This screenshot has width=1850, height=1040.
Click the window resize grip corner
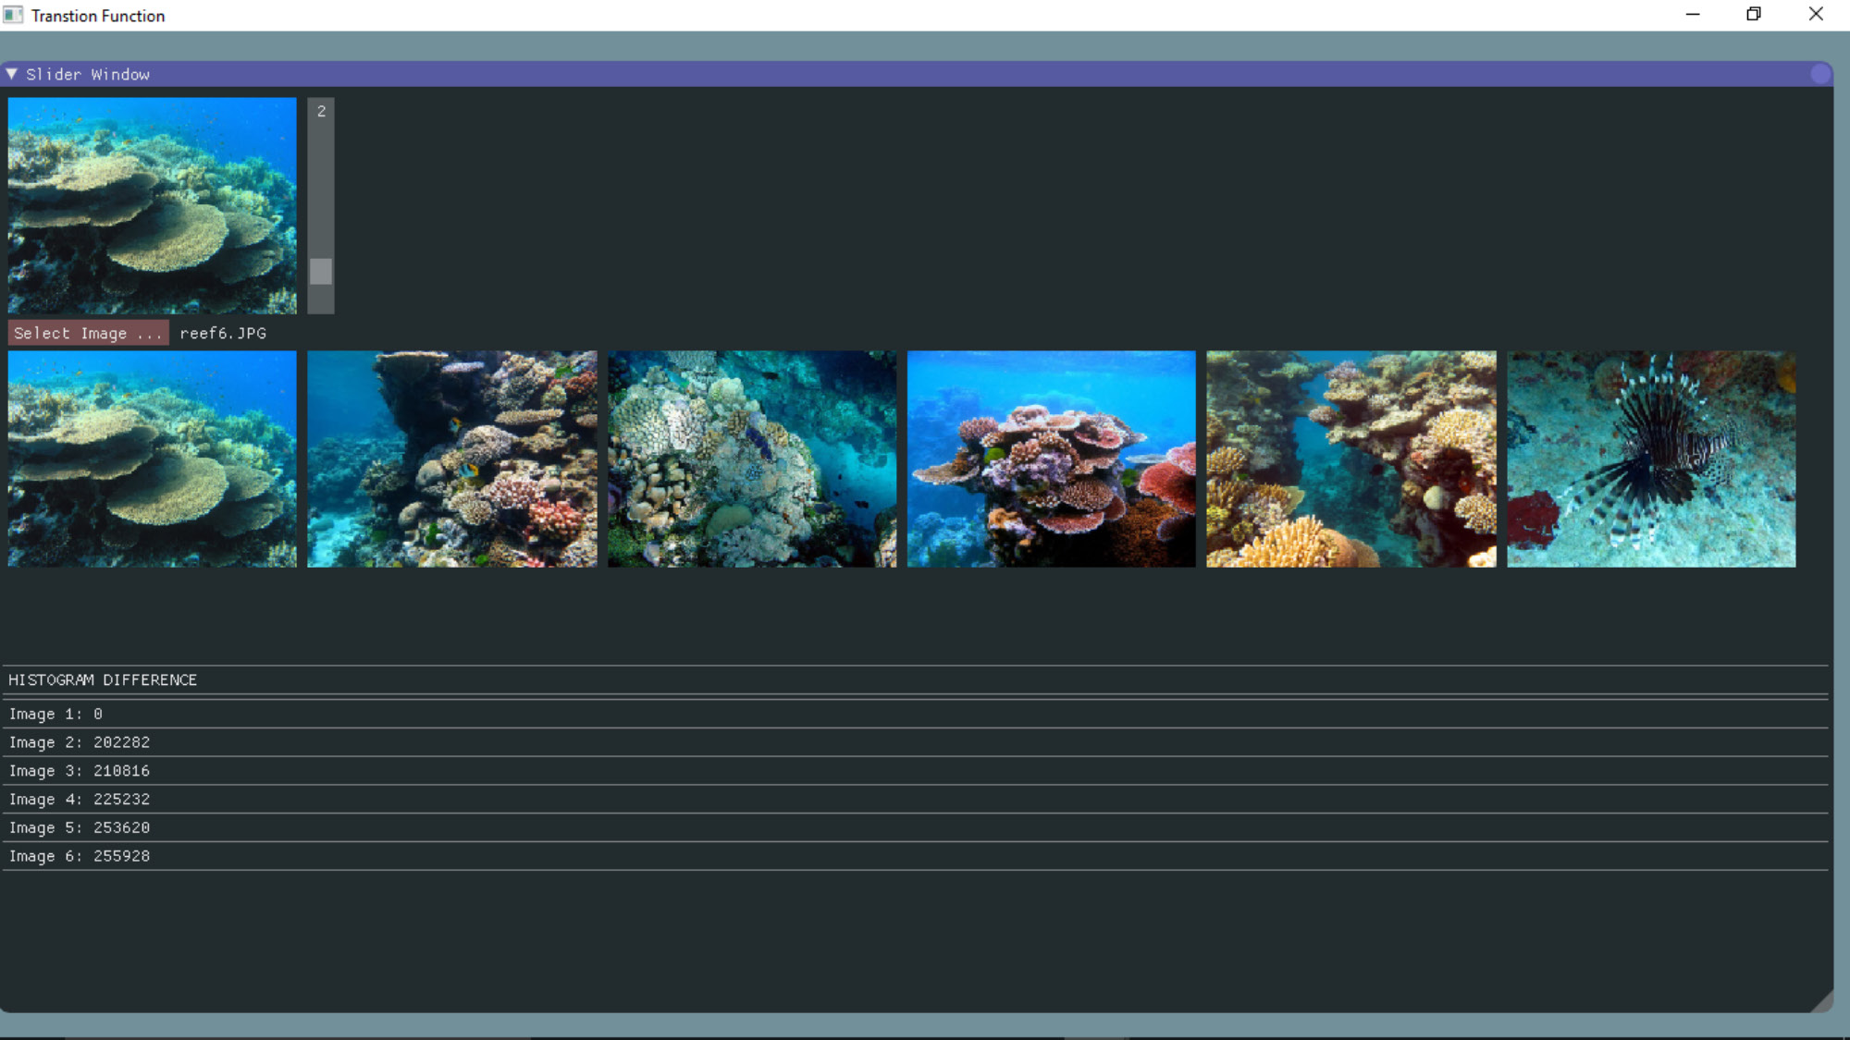(x=1823, y=1002)
